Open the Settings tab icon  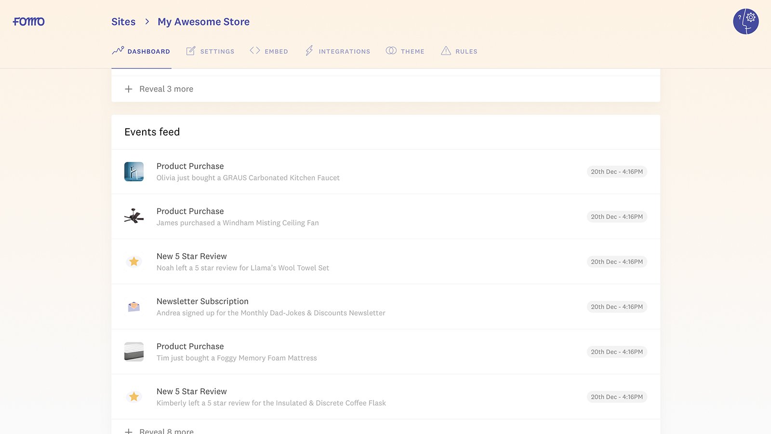coord(190,50)
